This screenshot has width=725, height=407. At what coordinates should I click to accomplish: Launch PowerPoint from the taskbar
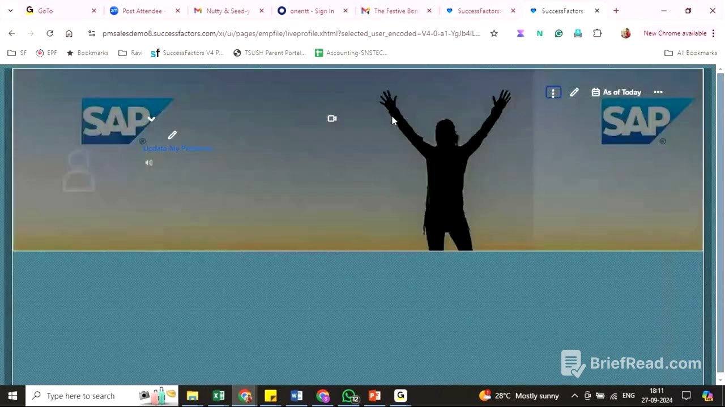(x=374, y=396)
